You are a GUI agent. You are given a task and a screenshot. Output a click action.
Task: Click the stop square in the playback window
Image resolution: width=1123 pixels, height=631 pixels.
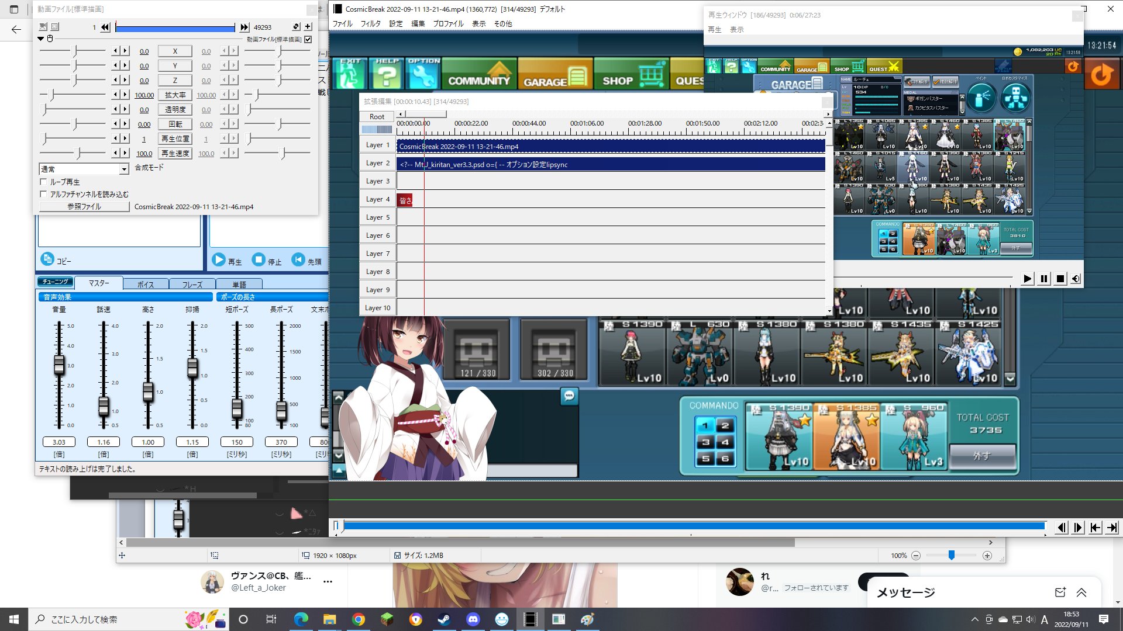pos(1060,279)
